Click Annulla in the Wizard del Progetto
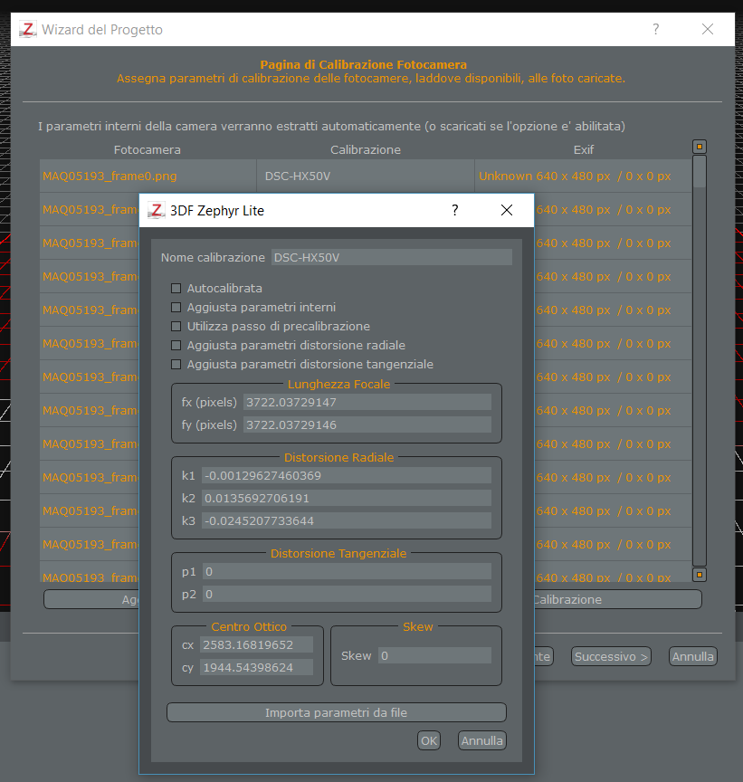 click(692, 656)
